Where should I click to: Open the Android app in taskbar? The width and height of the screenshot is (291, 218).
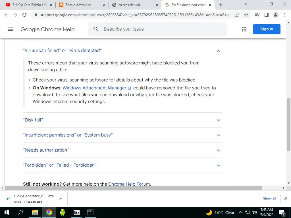coord(63,212)
